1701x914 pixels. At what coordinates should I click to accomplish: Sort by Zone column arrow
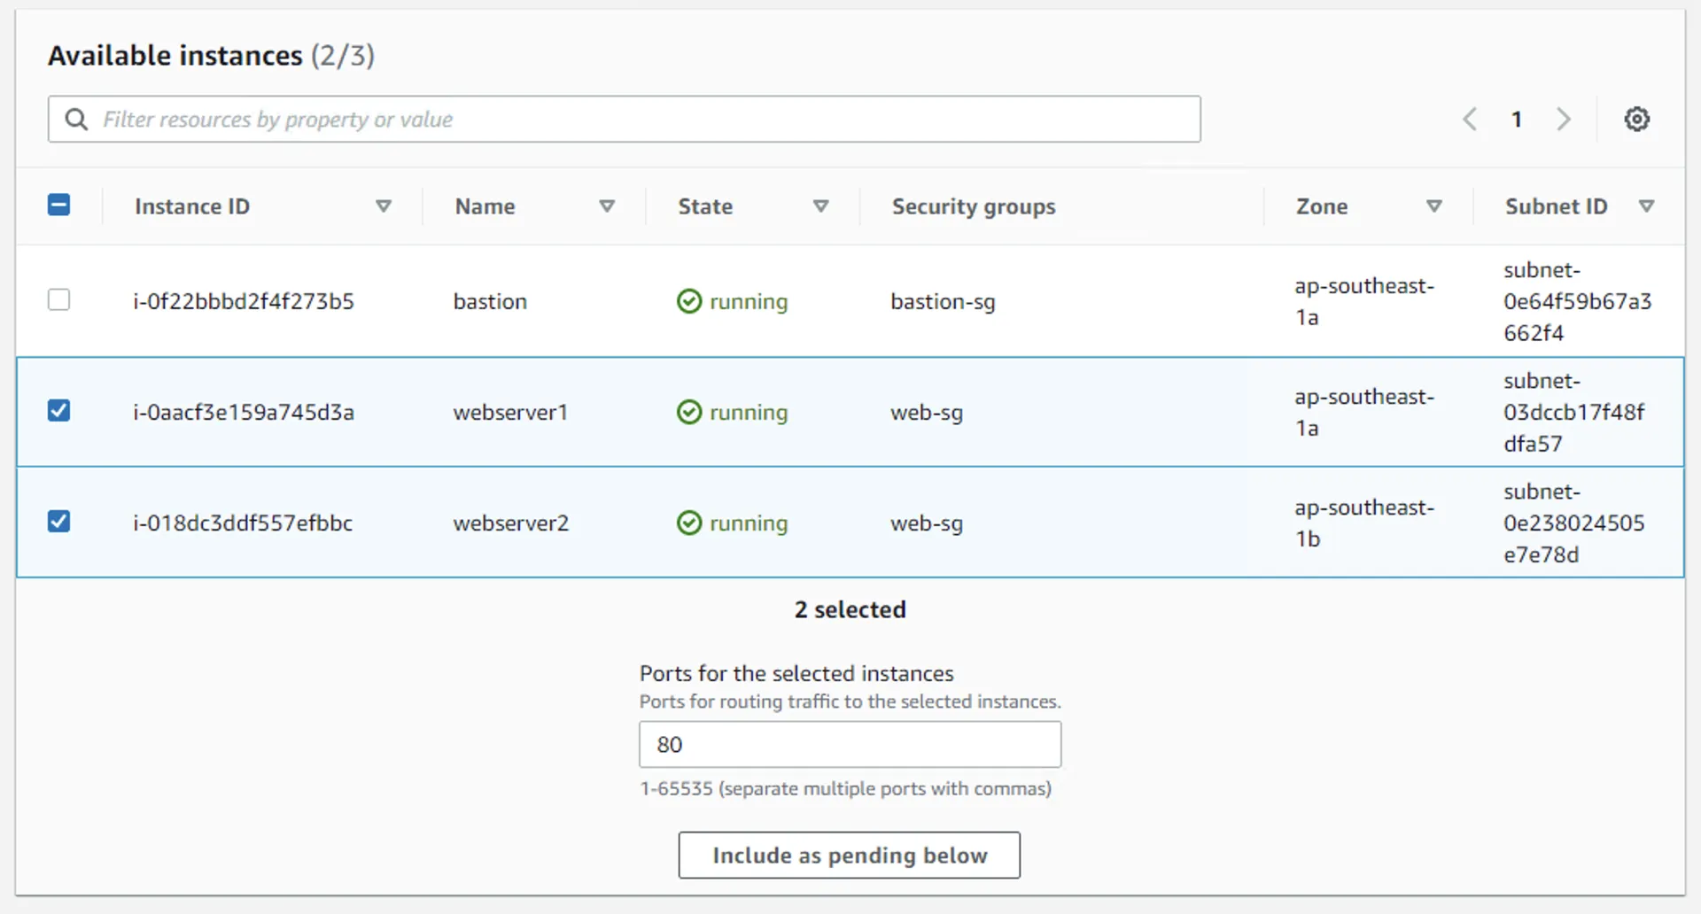click(1434, 206)
